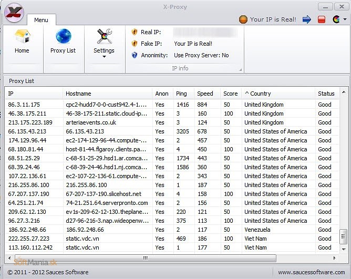
Task: Click the vertical scrollbar up arrow
Action: coord(344,92)
